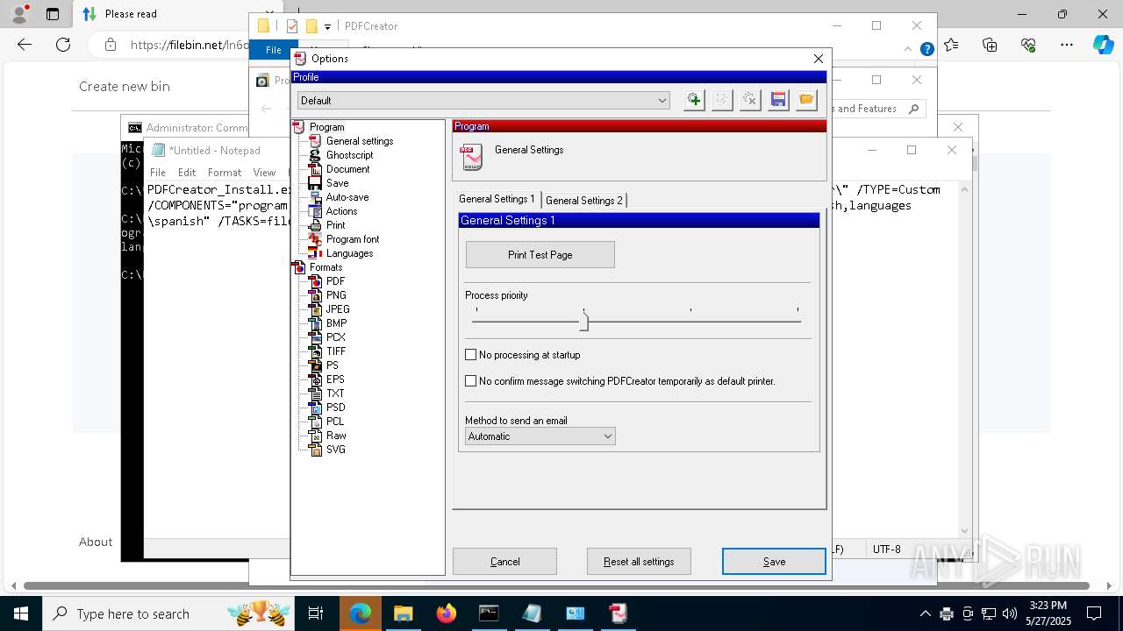Click the PCX format icon

point(315,337)
